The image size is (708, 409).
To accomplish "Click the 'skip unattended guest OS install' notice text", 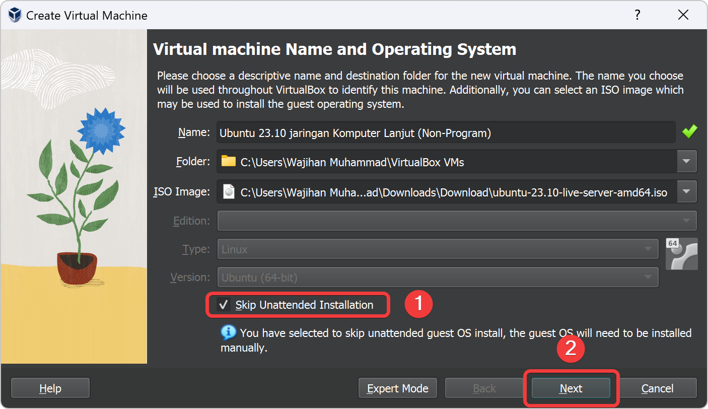I will point(456,340).
